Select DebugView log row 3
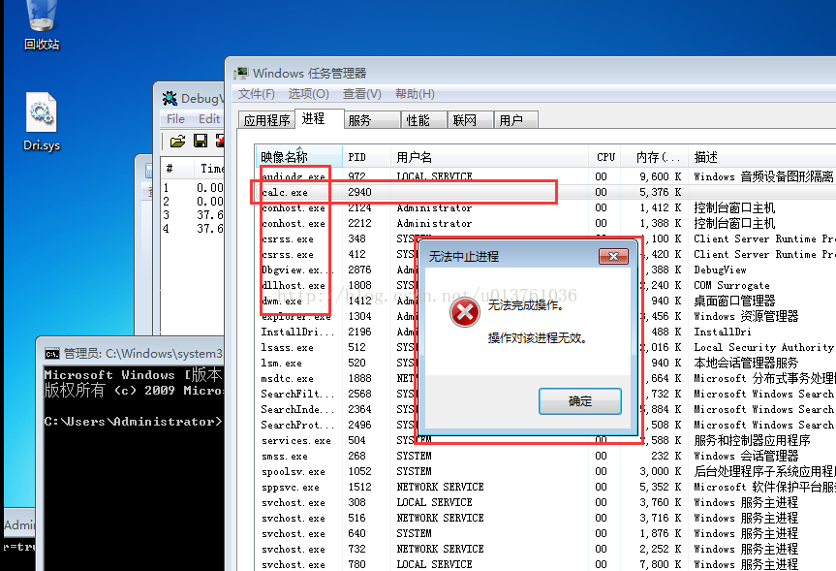 (193, 214)
